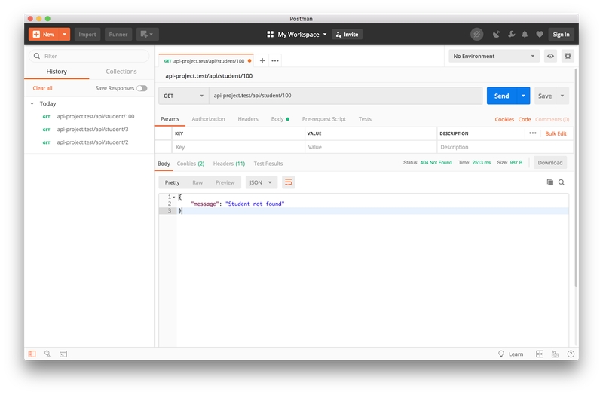Expand the No Environment selector
The image size is (603, 395).
click(494, 56)
